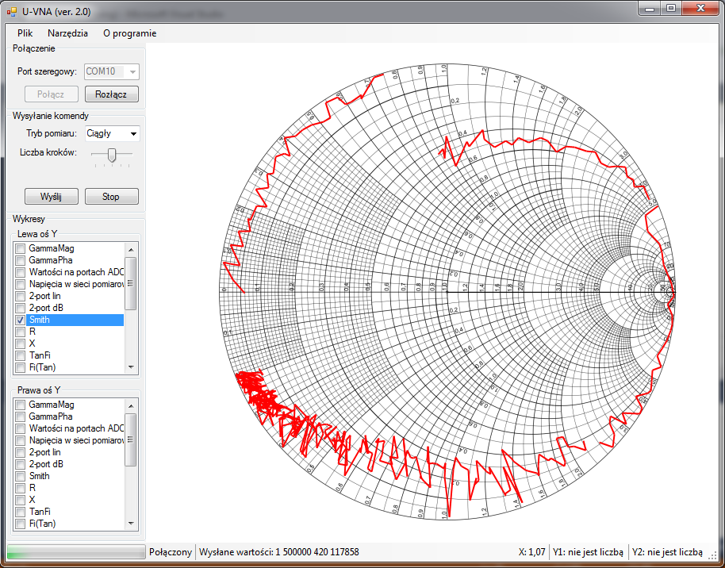Click the center of the Smith chart

(446, 294)
